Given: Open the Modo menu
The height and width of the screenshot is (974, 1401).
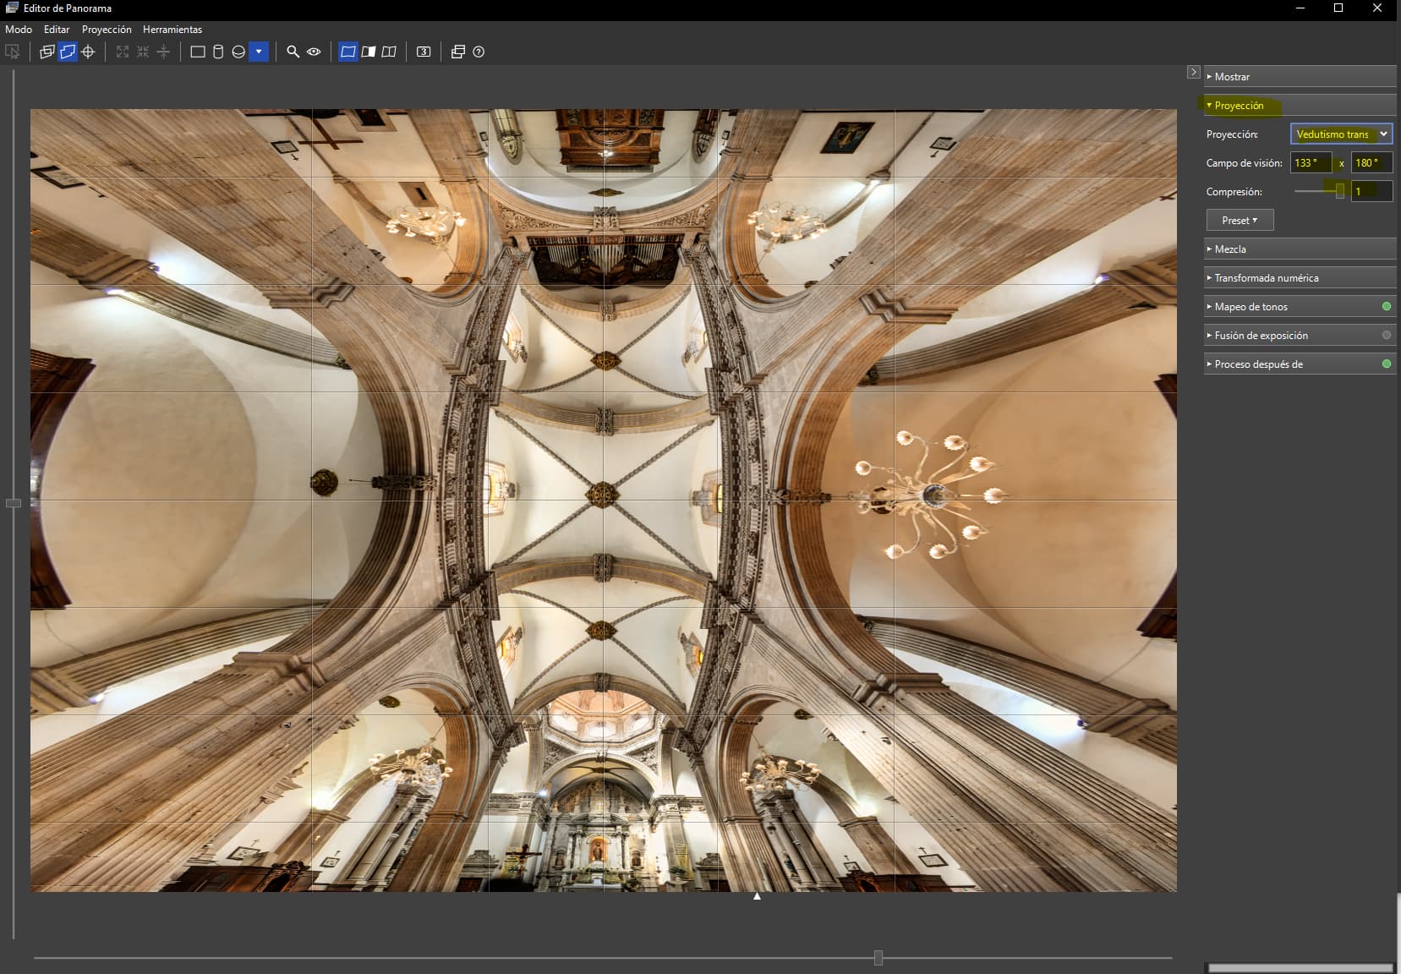Looking at the screenshot, I should coord(19,30).
